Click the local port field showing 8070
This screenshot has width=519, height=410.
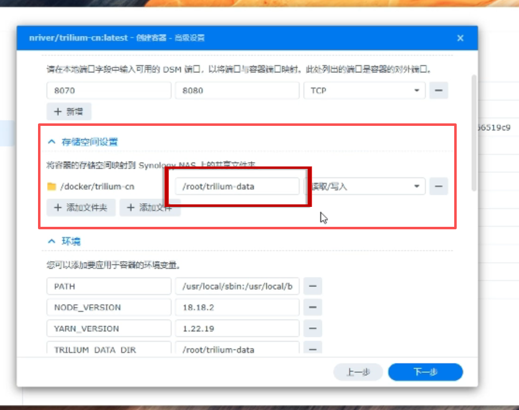pyautogui.click(x=108, y=90)
